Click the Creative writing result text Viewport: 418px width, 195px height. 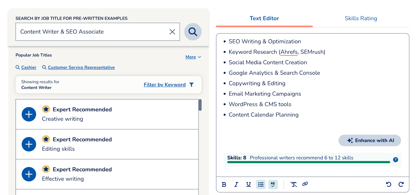click(x=62, y=119)
